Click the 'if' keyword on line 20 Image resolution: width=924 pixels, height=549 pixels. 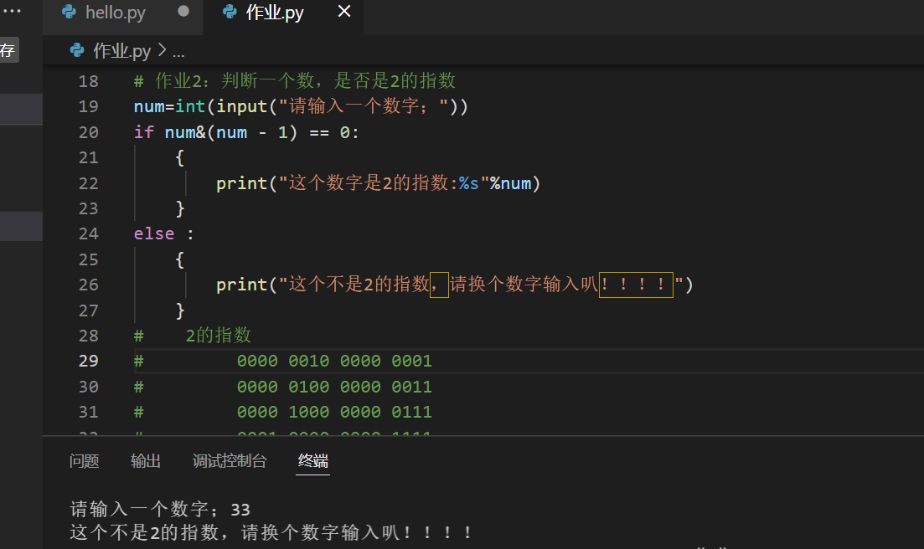click(144, 132)
